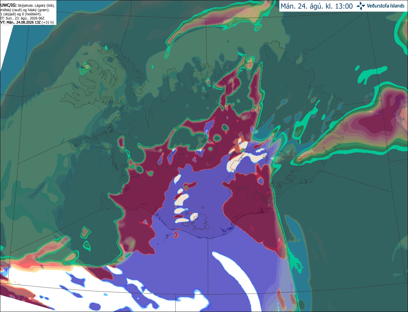408x312 pixels.
Task: Click the UWC/IG legend title
Action: coord(8,5)
